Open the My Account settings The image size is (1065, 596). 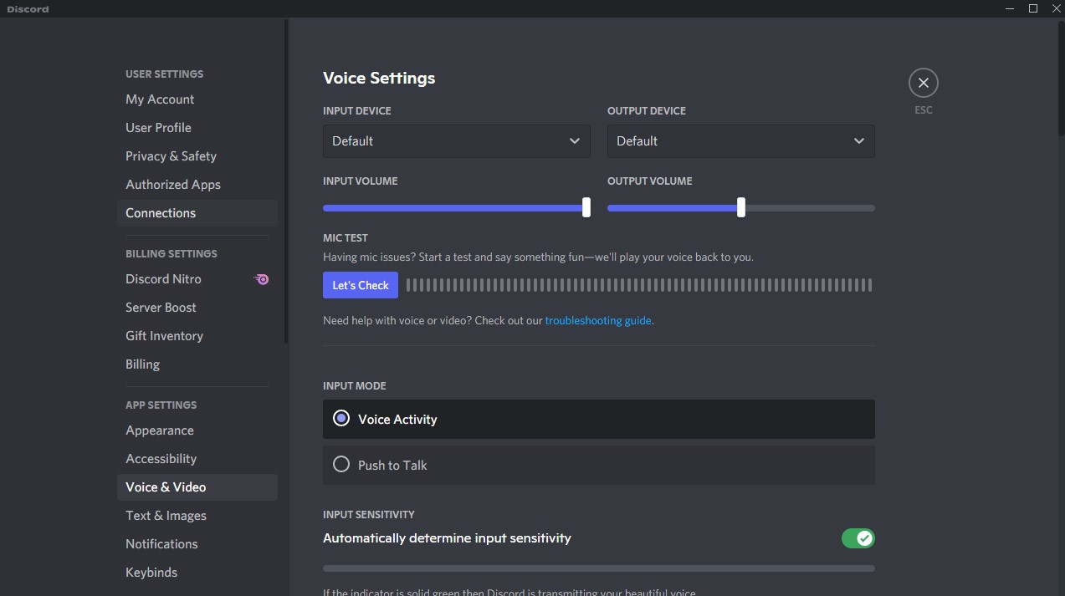click(x=197, y=99)
